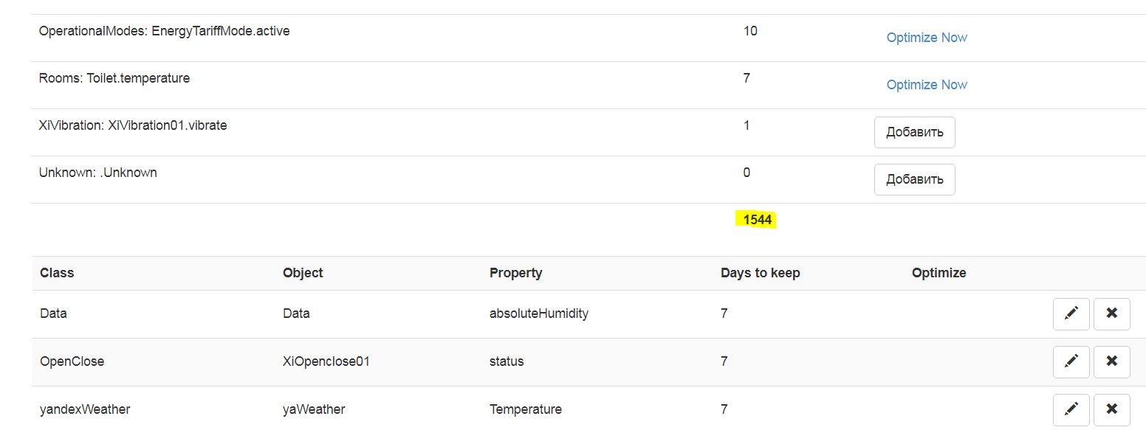
Task: Click the Days to keep header
Action: 760,273
